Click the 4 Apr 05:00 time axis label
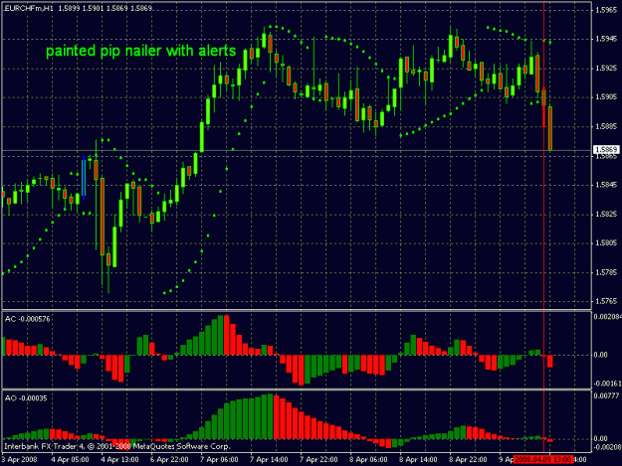Screen dimensions: 622x466 70,460
